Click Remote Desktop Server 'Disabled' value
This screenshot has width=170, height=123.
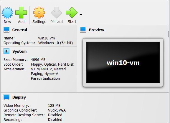point(55,115)
